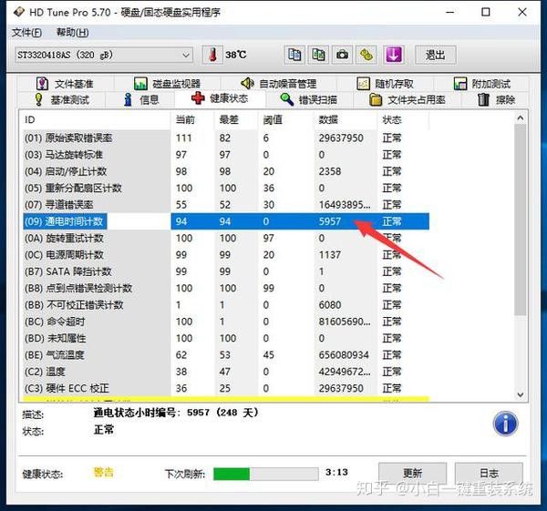
Task: Click the 日志 button
Action: (489, 473)
